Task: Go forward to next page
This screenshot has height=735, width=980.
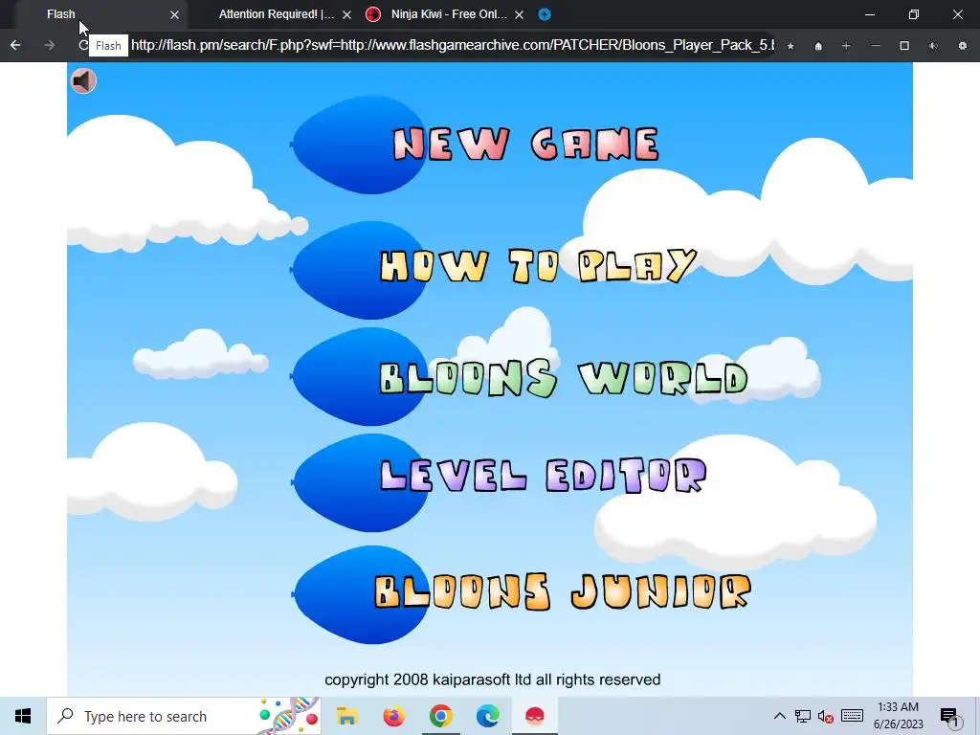Action: tap(50, 45)
